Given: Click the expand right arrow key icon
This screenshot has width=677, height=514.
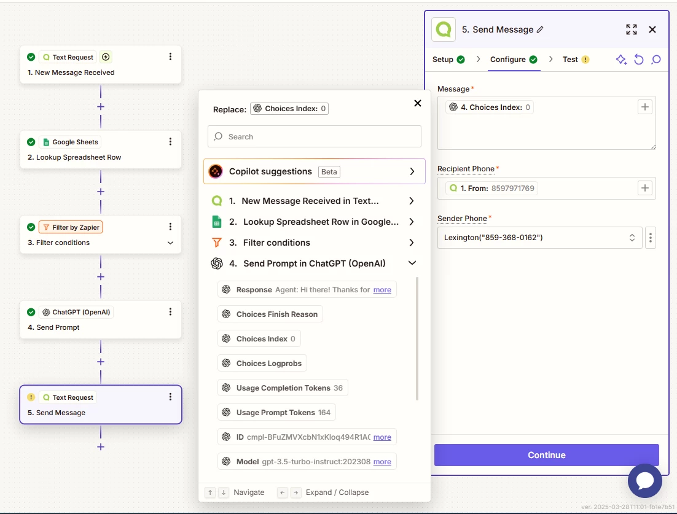Looking at the screenshot, I should [295, 493].
